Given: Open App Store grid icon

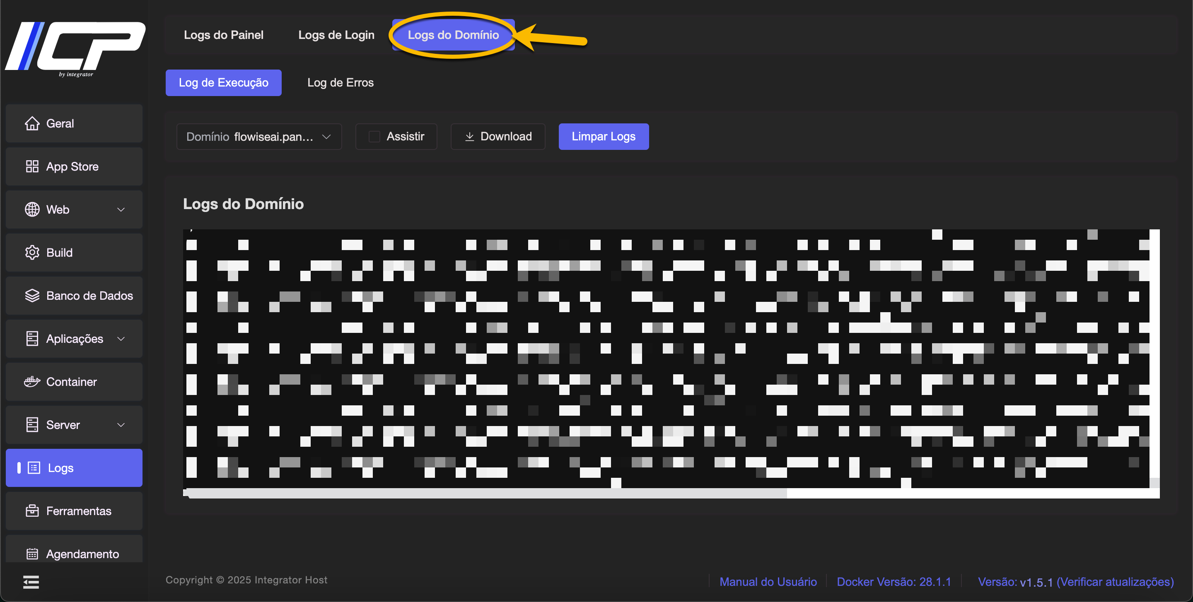Looking at the screenshot, I should 32,166.
